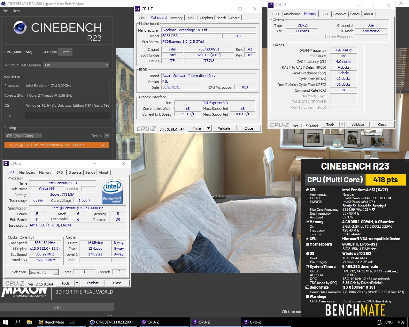Open SPD tab in bottom-left CPU-Z window
This screenshot has width=409, height=327.
[x=60, y=172]
